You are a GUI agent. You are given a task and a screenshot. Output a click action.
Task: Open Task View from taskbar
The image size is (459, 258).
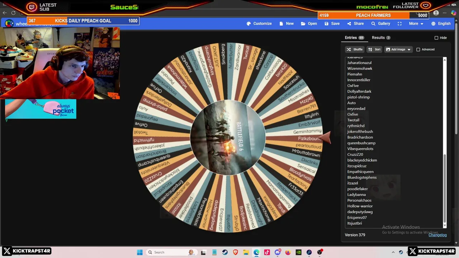203,252
